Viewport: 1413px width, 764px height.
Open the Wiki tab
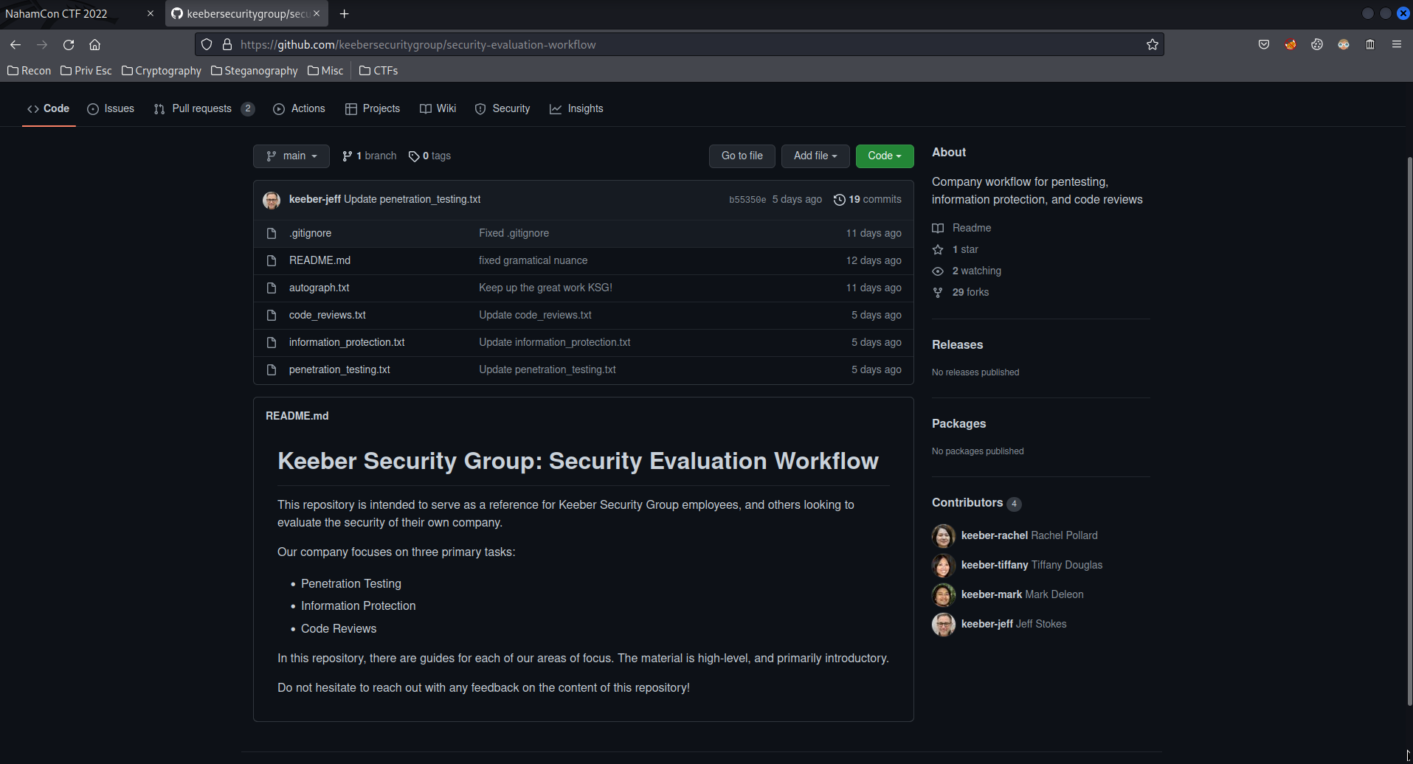(x=438, y=108)
